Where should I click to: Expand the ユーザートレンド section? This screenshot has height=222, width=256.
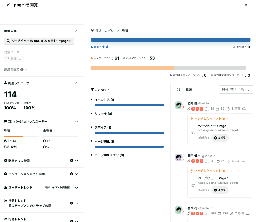click(77, 188)
